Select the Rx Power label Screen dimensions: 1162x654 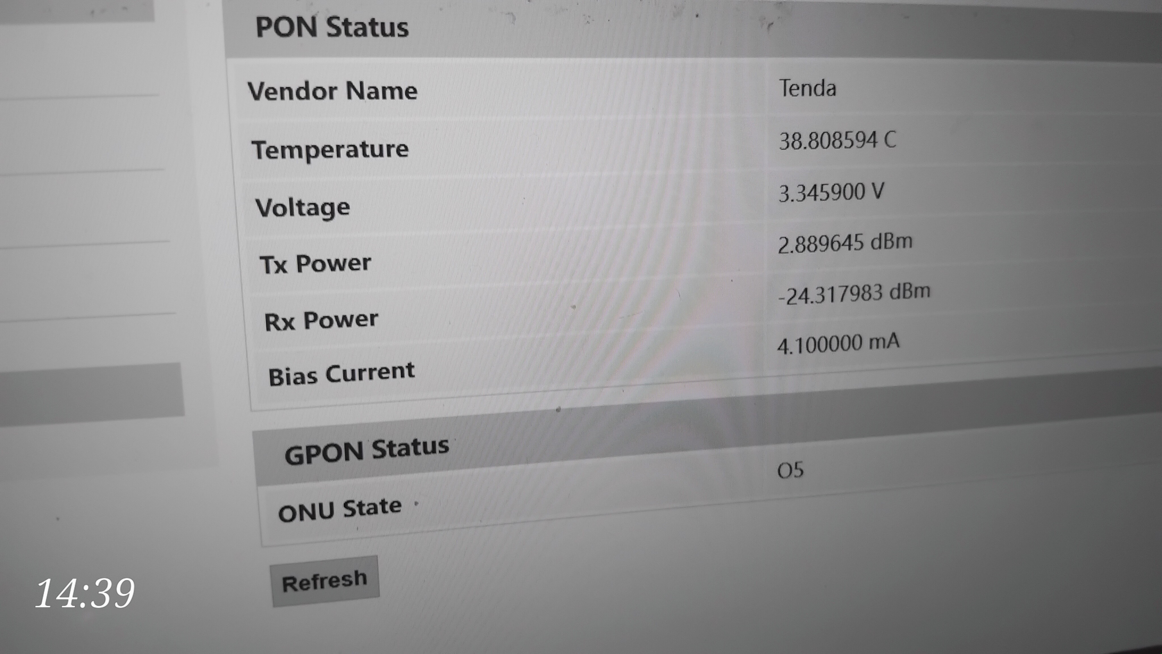coord(321,321)
